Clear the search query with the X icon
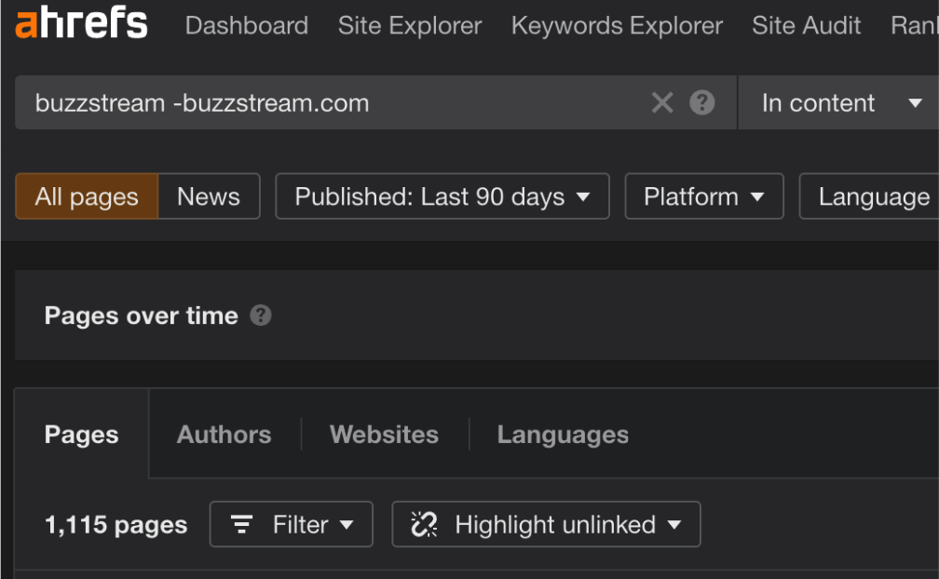Screen dimensions: 939x579 [x=662, y=102]
